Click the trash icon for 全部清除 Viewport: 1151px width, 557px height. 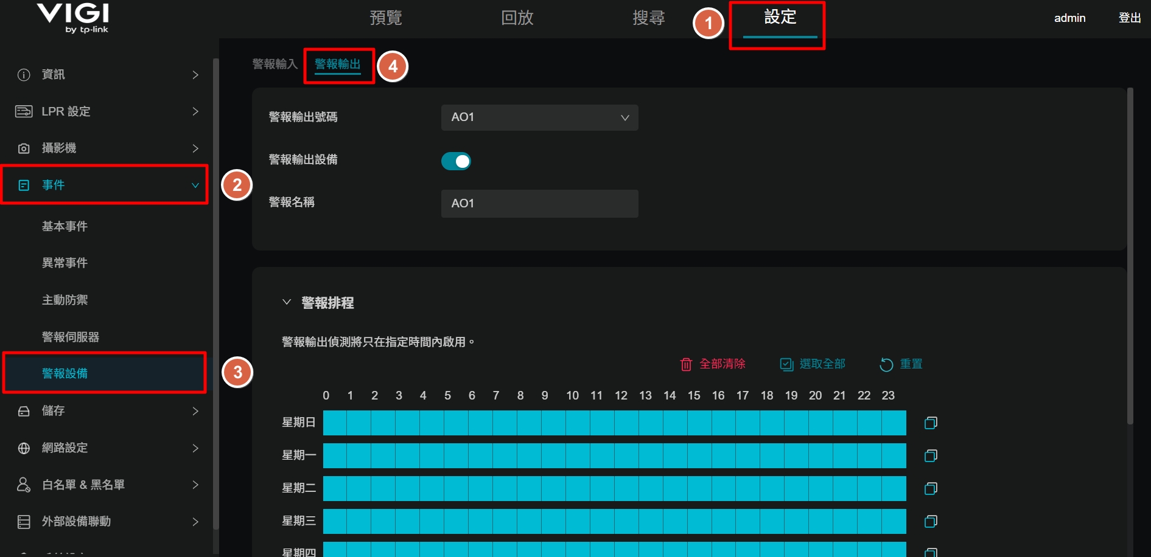point(686,364)
